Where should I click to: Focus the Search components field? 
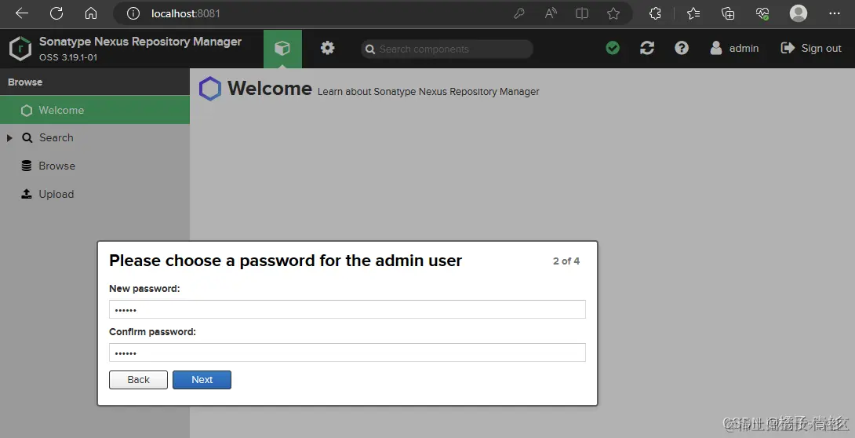[446, 49]
